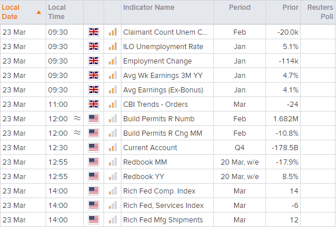Screen dimensions: 336x227
Task: Click the US flag beside Current Account
Action: pos(94,147)
